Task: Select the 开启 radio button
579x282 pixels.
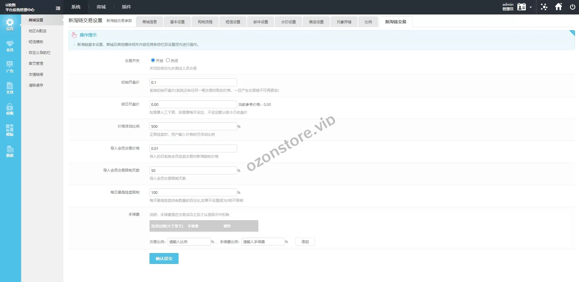Action: (153, 60)
